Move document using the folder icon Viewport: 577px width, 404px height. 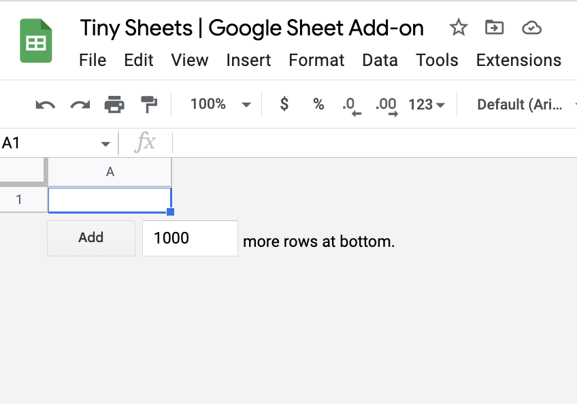click(x=494, y=28)
